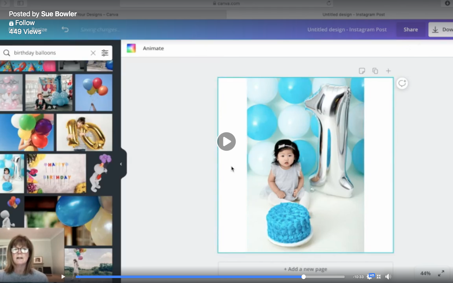
Task: Follow Sue Bowler
Action: pos(22,23)
